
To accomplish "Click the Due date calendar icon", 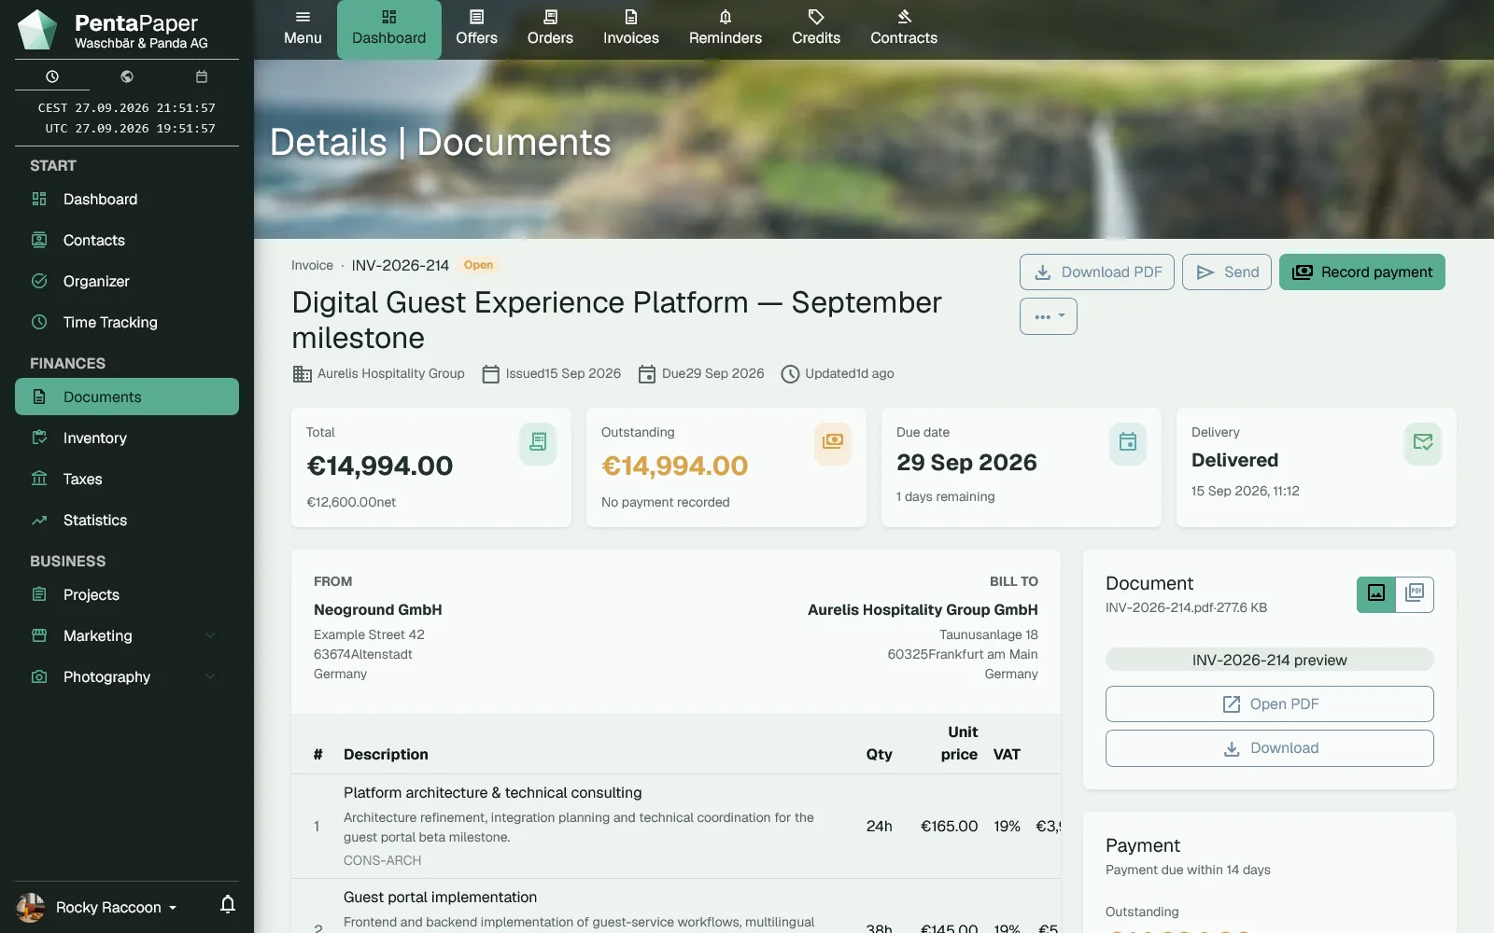I will click(x=1128, y=442).
